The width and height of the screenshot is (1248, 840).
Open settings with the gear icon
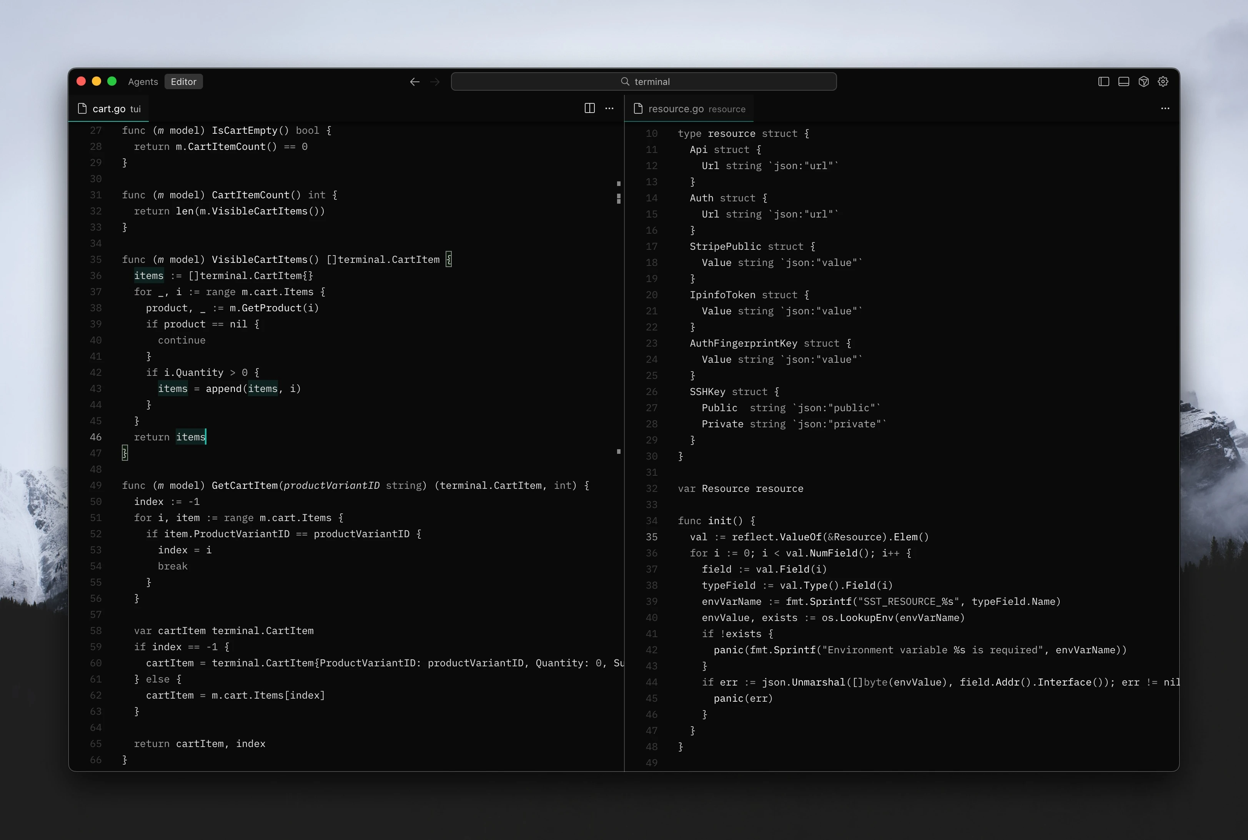tap(1163, 81)
